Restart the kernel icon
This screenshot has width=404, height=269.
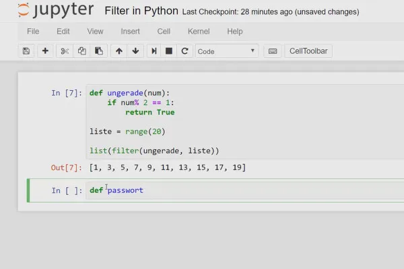click(x=184, y=51)
